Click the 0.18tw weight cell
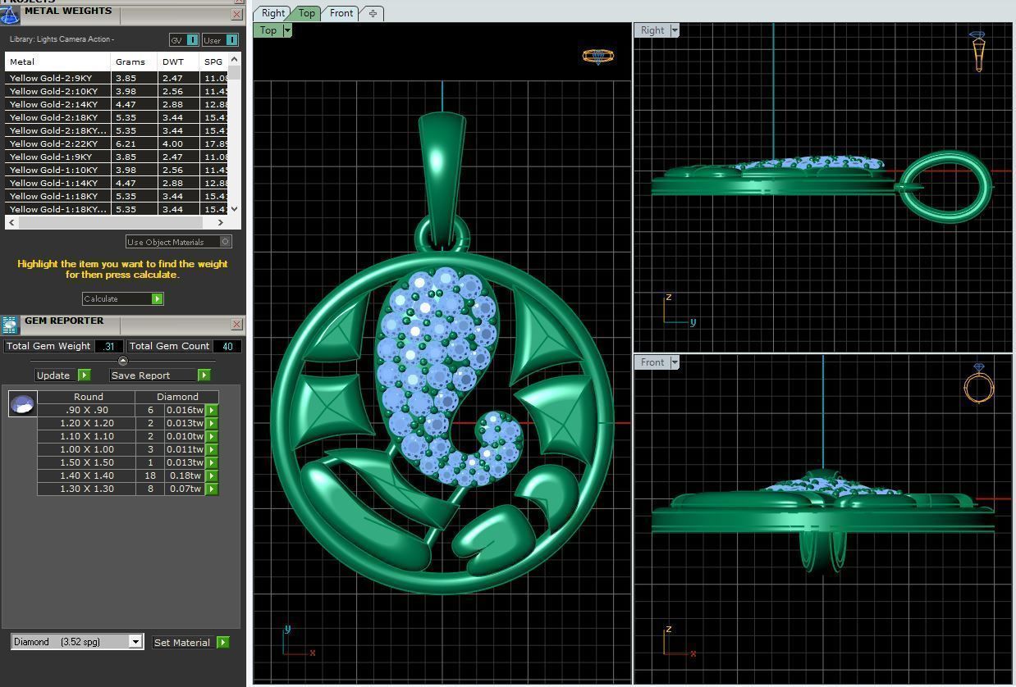Image resolution: width=1016 pixels, height=687 pixels. coord(185,475)
